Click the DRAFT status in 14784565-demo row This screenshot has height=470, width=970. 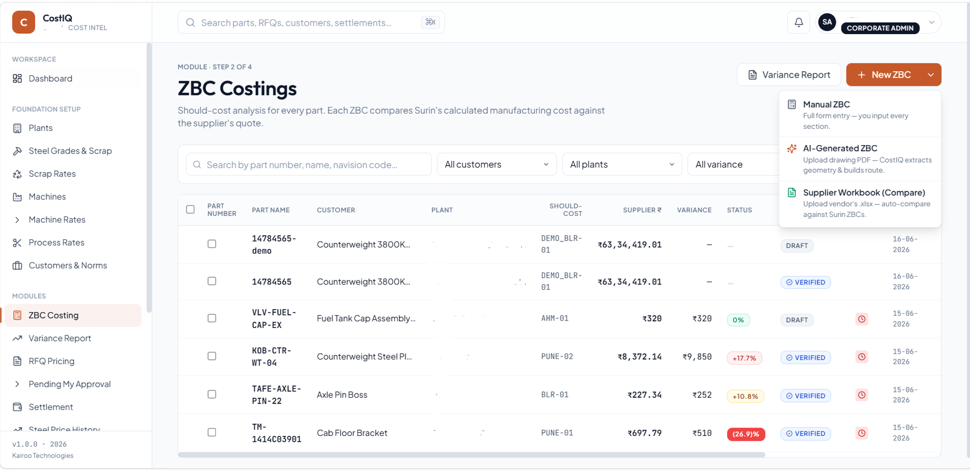(x=797, y=246)
